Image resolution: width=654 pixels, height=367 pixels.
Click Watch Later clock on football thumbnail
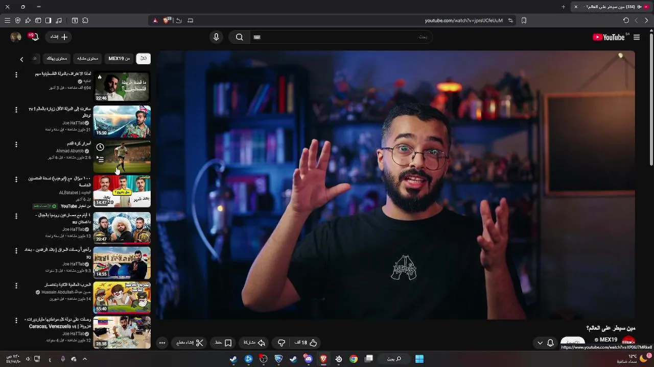pyautogui.click(x=100, y=147)
